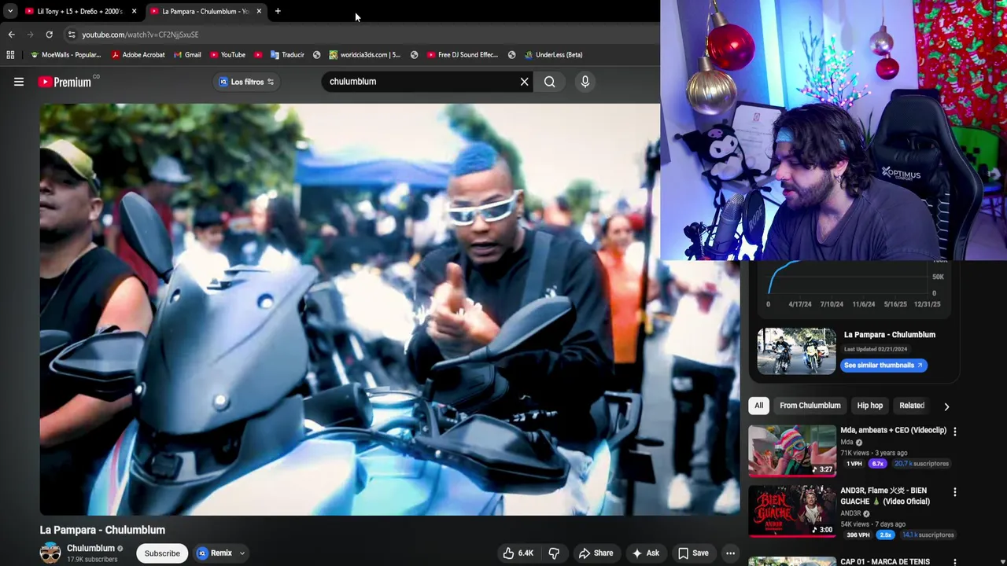Select the All filter chip
The height and width of the screenshot is (566, 1007).
point(758,406)
